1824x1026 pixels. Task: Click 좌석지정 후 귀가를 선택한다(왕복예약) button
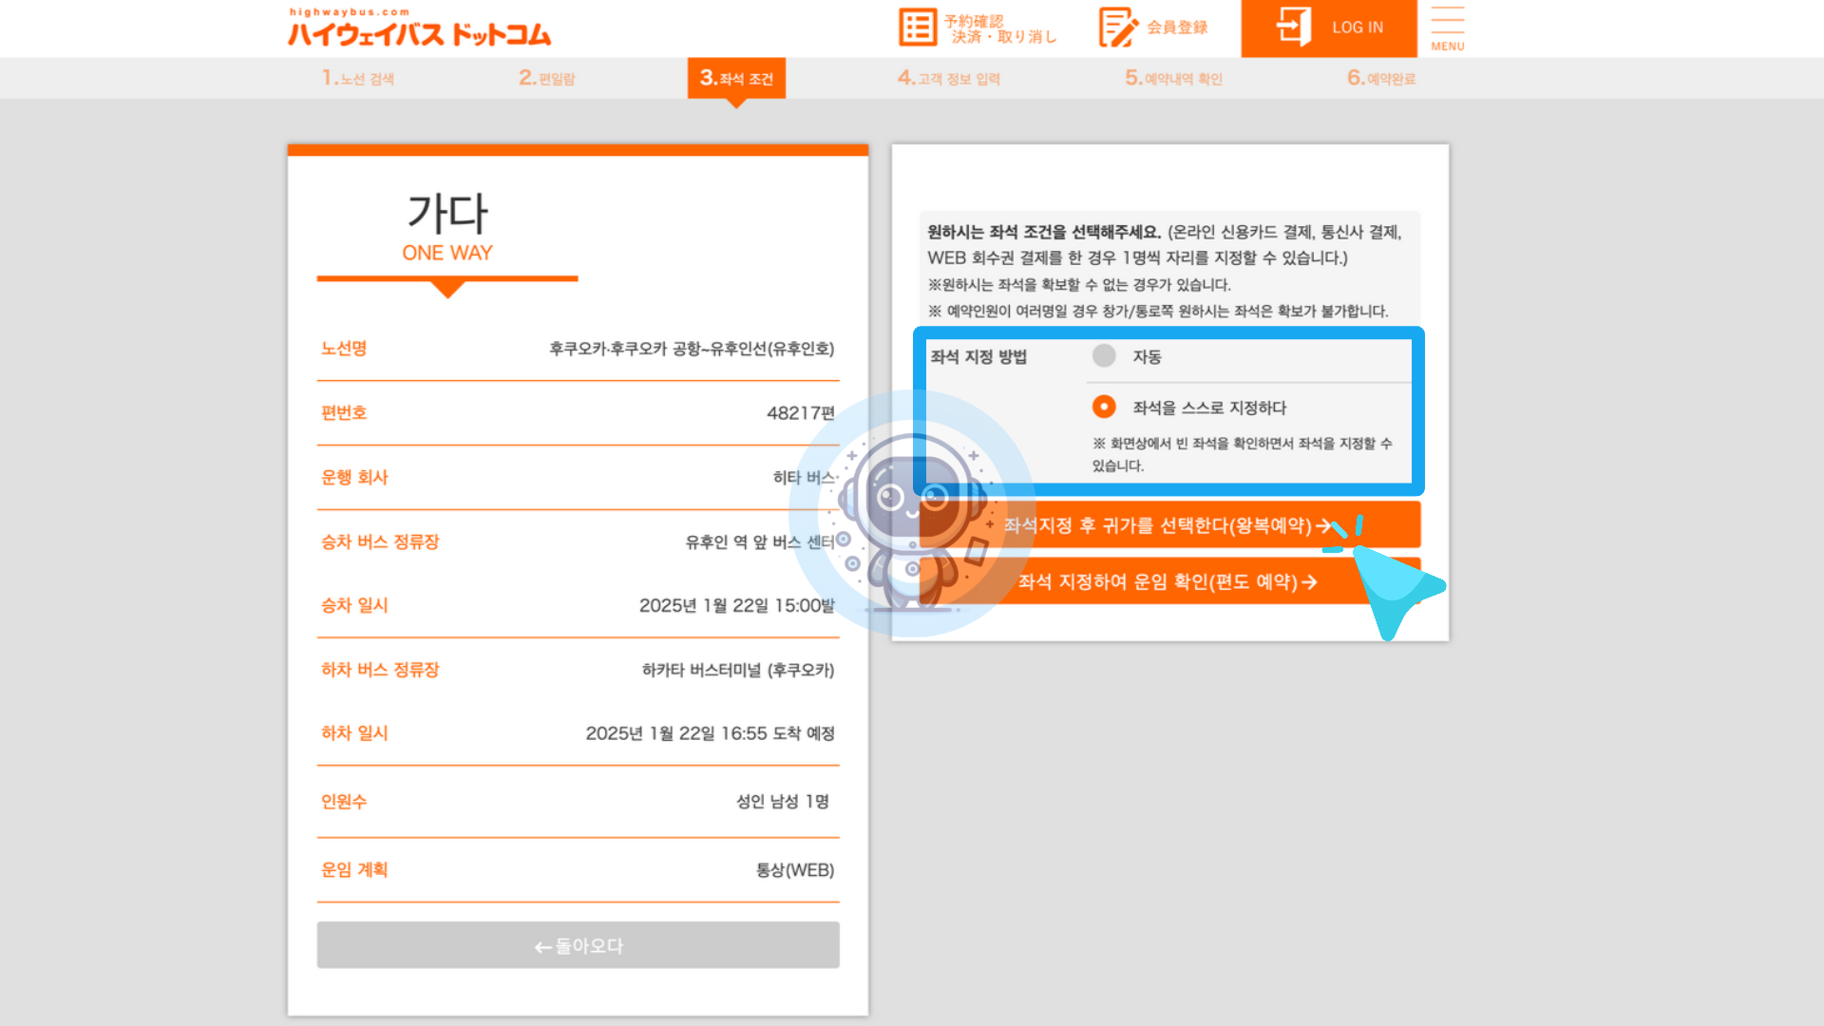click(x=1167, y=525)
